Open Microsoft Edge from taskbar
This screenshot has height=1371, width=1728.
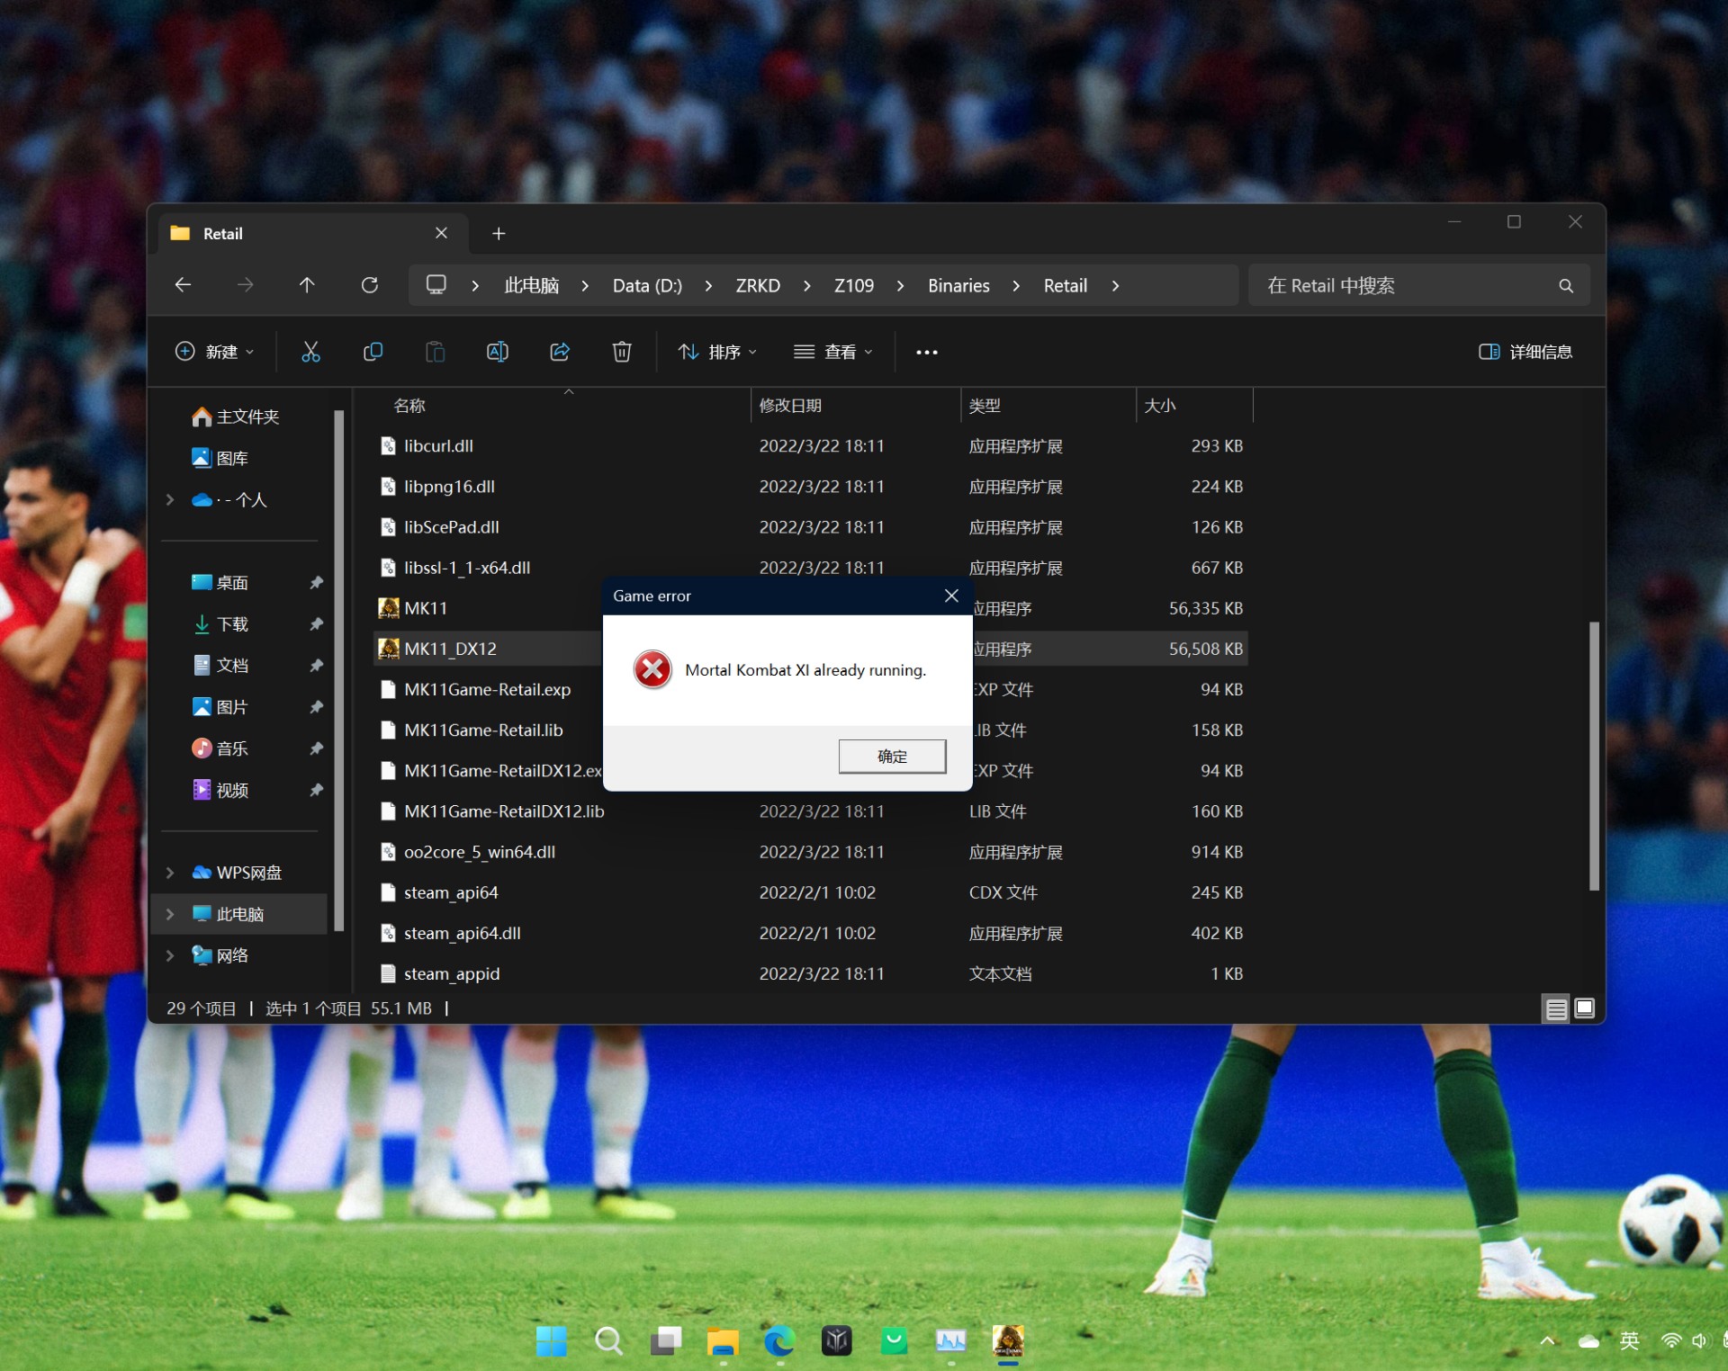[779, 1341]
